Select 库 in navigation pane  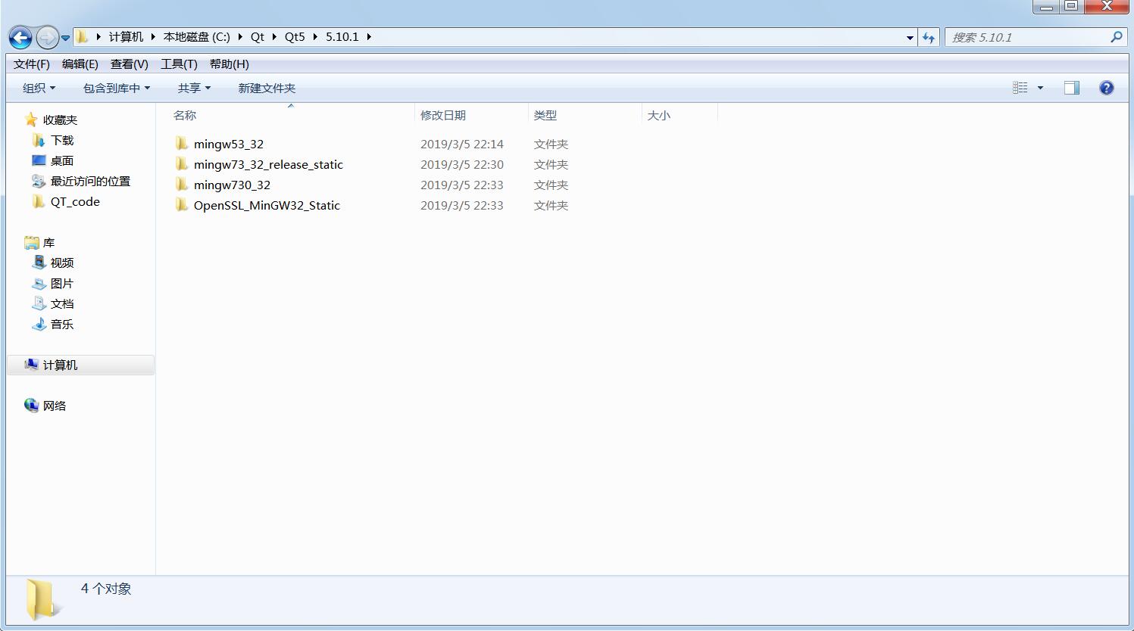48,242
